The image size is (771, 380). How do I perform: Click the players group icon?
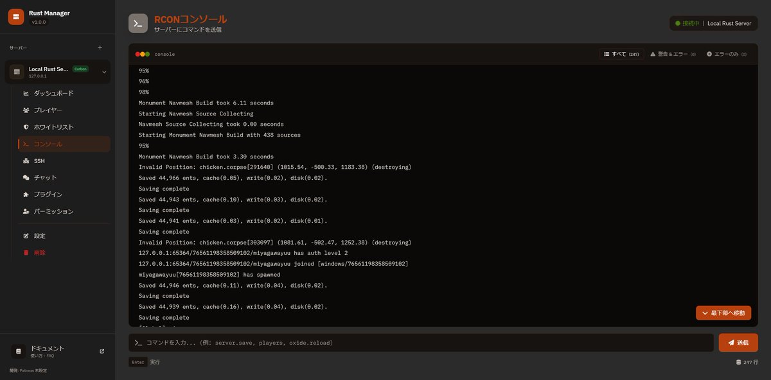click(26, 110)
